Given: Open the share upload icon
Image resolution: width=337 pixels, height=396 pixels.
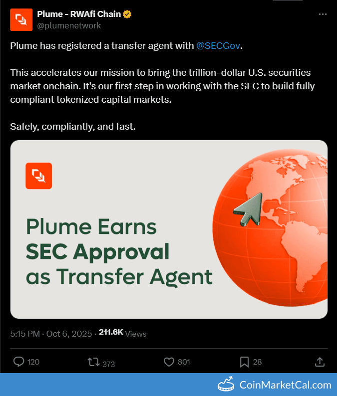Looking at the screenshot, I should pos(321,362).
